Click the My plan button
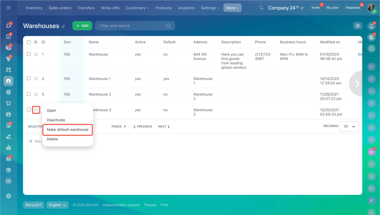380x215 pixels. coord(332,8)
